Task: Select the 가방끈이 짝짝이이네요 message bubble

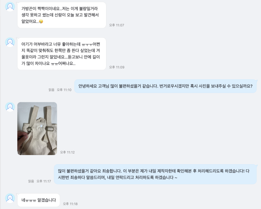Action: [x=62, y=15]
